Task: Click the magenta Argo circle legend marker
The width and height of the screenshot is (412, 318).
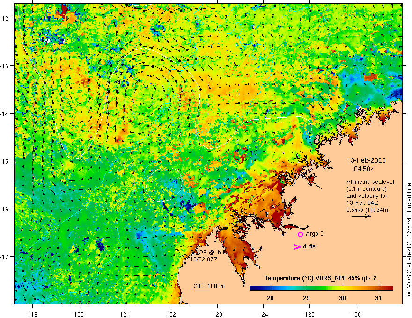Action: 300,234
